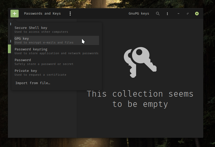Minimize the Passwords and Keys window
This screenshot has width=215, height=147.
point(178,14)
